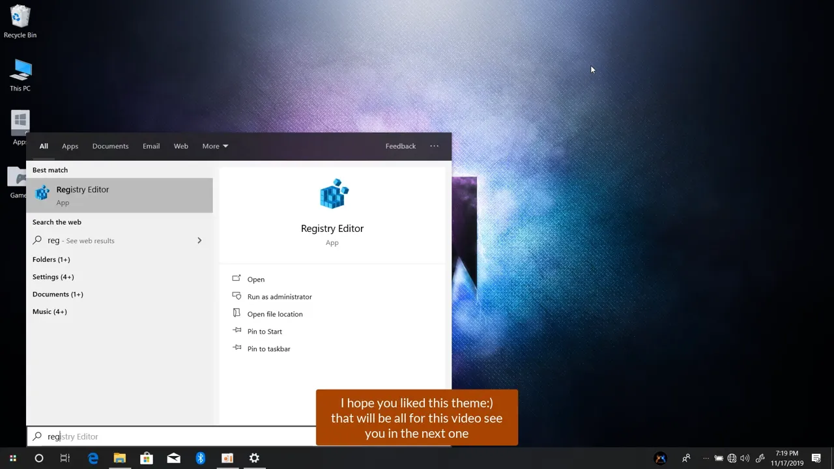Click the large Registry Editor cube icon
This screenshot has height=469, width=834.
(334, 194)
